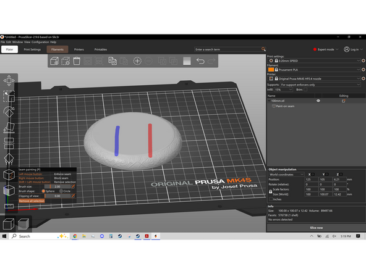Select the Paint-on supports tool
The image size is (366, 274).
(x=9, y=159)
